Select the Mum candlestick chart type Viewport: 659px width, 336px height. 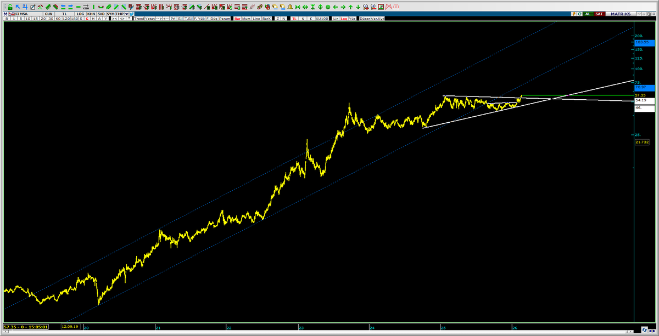(x=247, y=18)
